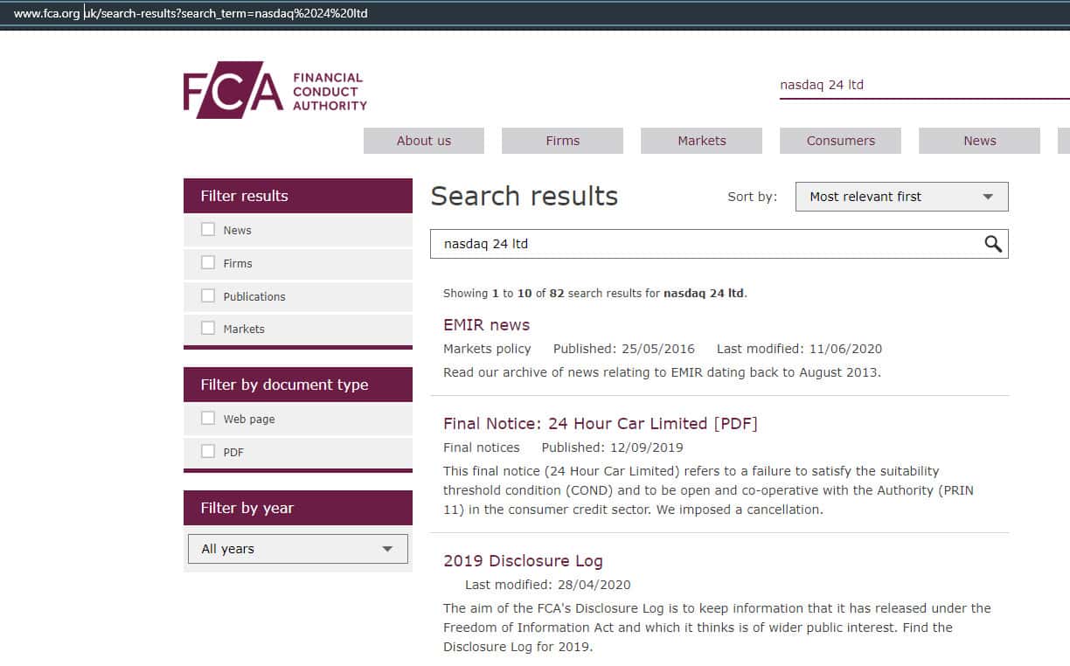
Task: Click 'Last modified: 28/04/2020' text
Action: (x=548, y=585)
